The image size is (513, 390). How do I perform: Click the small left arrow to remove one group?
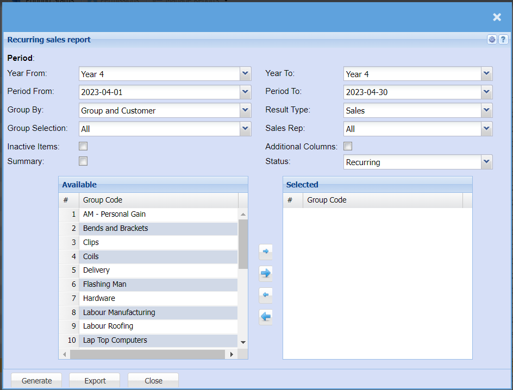pyautogui.click(x=266, y=295)
